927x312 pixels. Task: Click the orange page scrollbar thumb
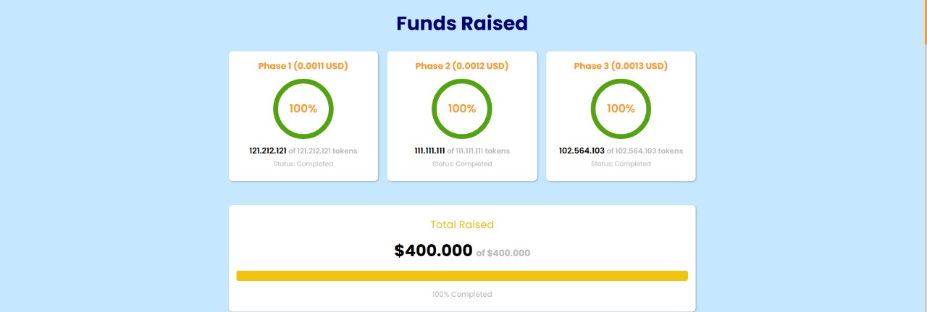(925, 22)
